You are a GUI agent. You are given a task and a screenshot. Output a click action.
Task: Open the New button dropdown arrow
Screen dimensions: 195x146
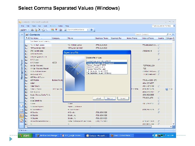[29, 30]
